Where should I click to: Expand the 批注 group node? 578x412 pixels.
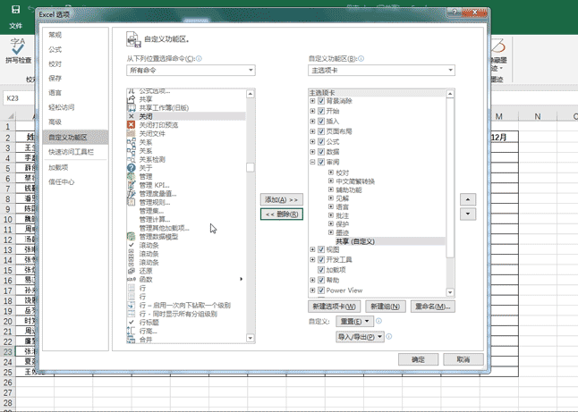(331, 215)
